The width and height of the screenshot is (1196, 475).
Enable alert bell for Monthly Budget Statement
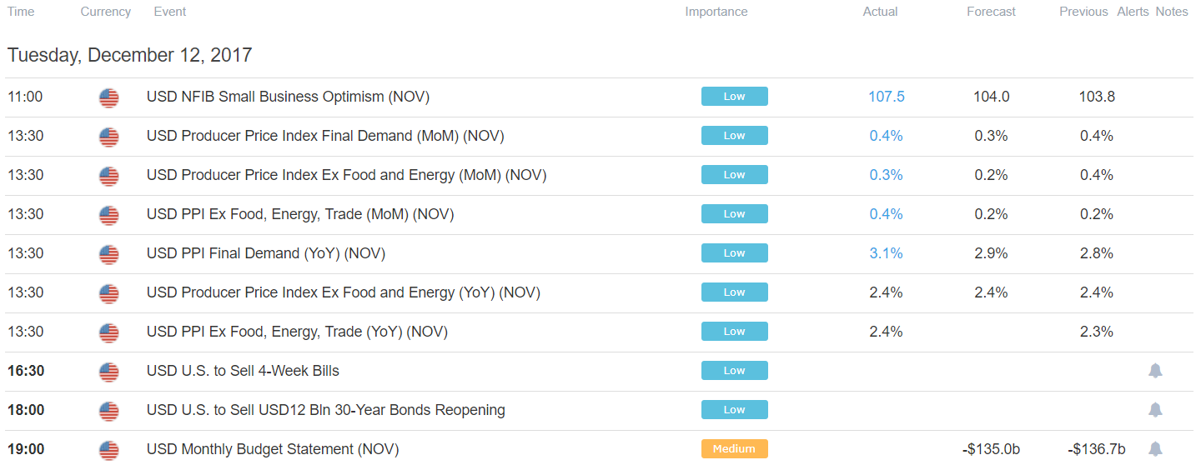click(x=1155, y=449)
